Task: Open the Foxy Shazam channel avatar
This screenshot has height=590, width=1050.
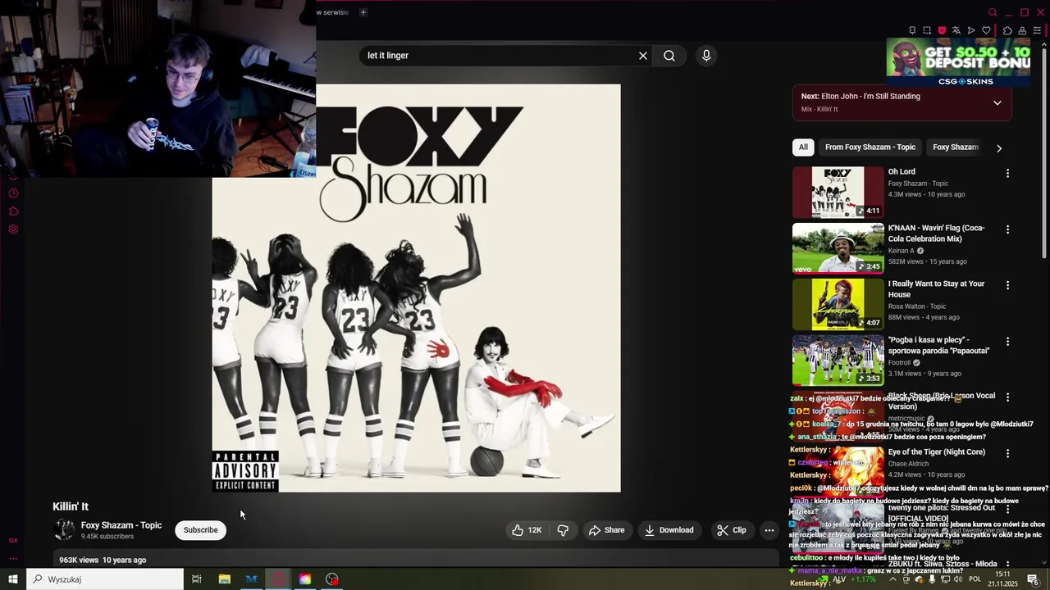Action: pyautogui.click(x=64, y=530)
